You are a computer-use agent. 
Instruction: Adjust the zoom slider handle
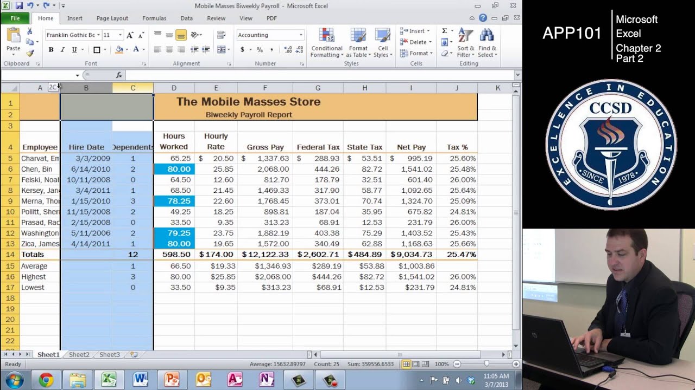(x=486, y=364)
